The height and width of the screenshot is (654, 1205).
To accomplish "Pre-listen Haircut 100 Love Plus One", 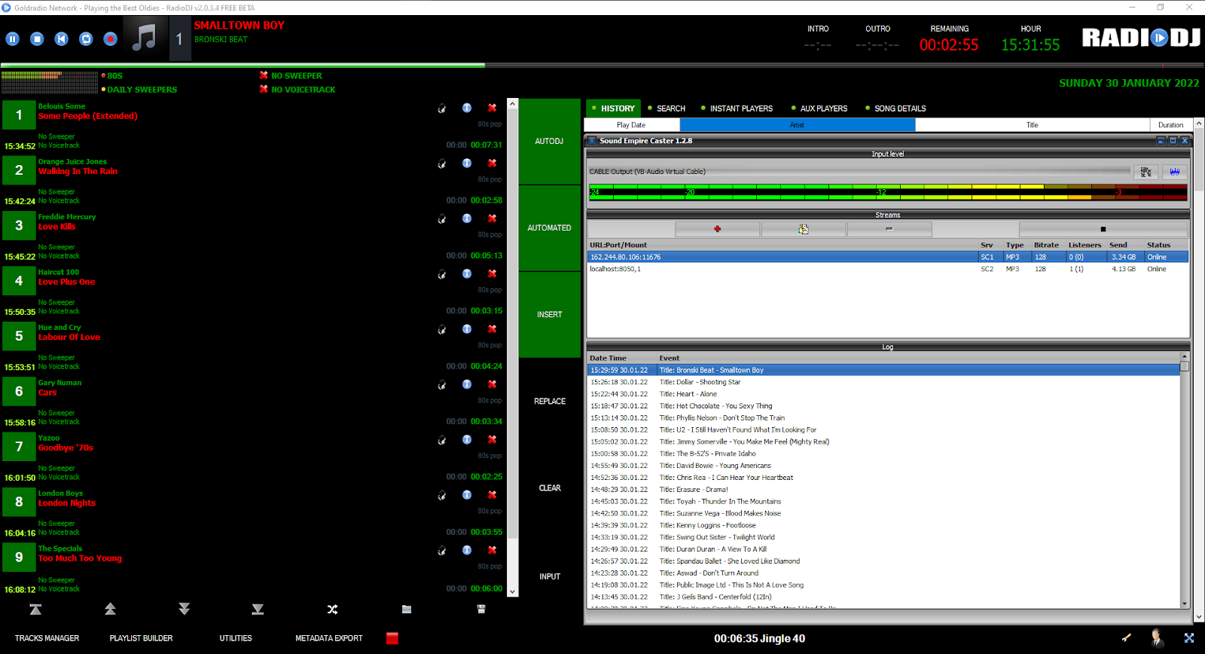I will pyautogui.click(x=442, y=274).
